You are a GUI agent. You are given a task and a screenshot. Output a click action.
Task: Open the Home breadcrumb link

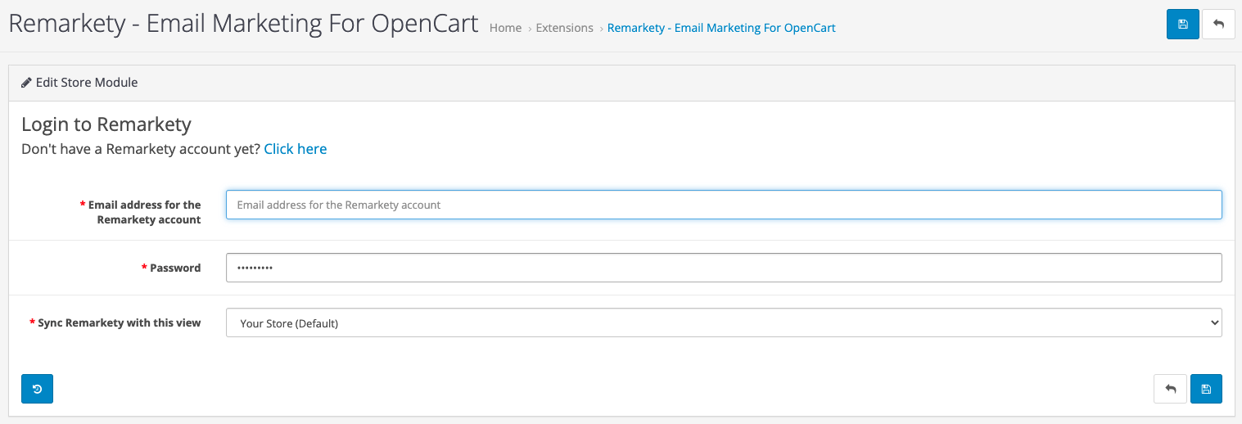[505, 28]
